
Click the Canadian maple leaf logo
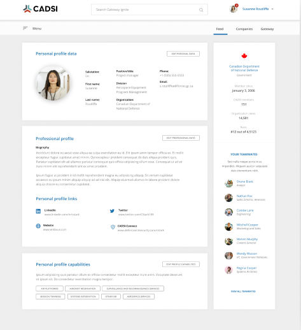coord(244,56)
